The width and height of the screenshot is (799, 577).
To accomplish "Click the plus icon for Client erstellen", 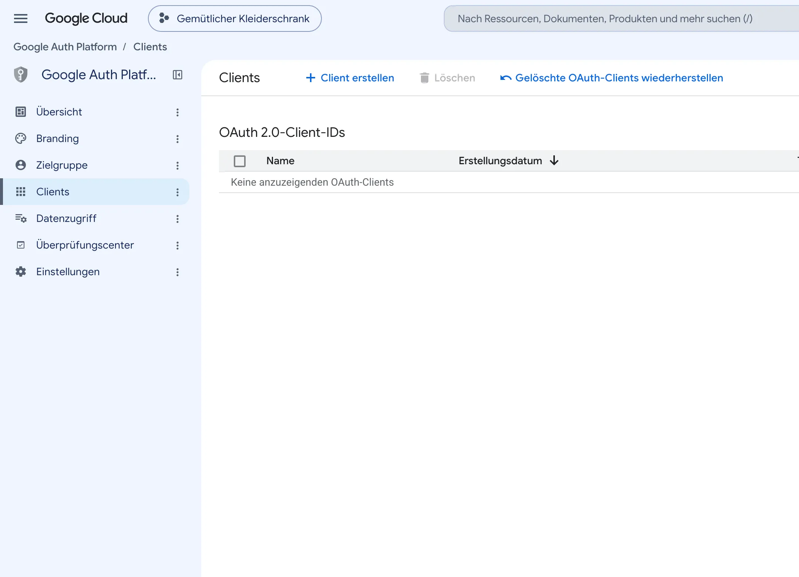I will pyautogui.click(x=311, y=78).
